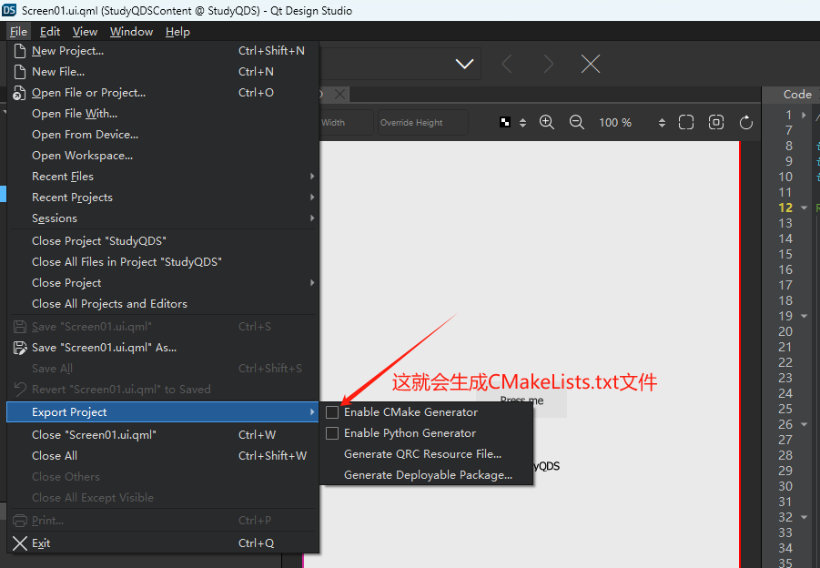Click the back navigation arrow
This screenshot has height=568, width=820.
(506, 64)
